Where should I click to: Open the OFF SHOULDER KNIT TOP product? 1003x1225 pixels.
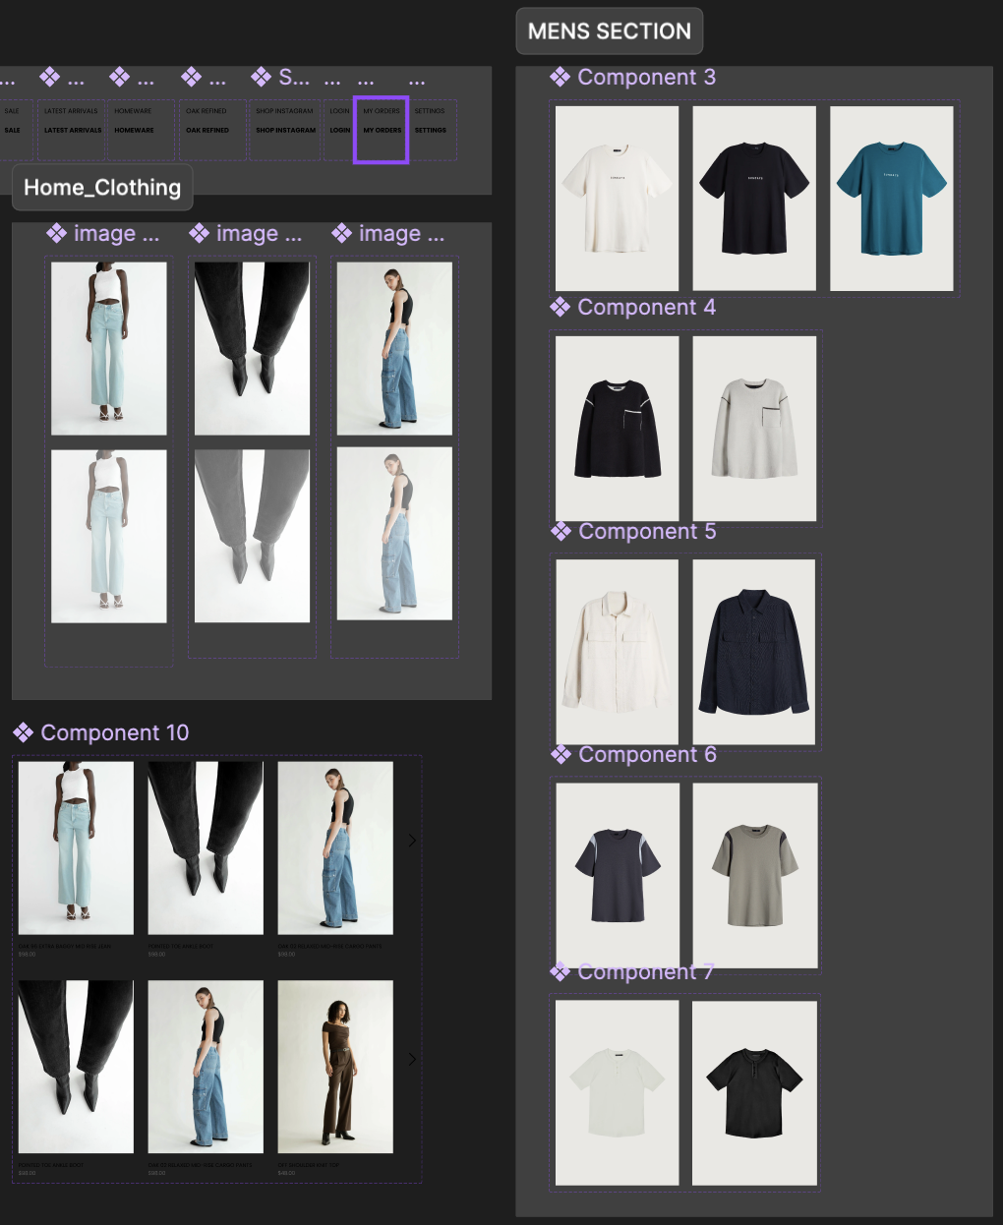point(335,1067)
